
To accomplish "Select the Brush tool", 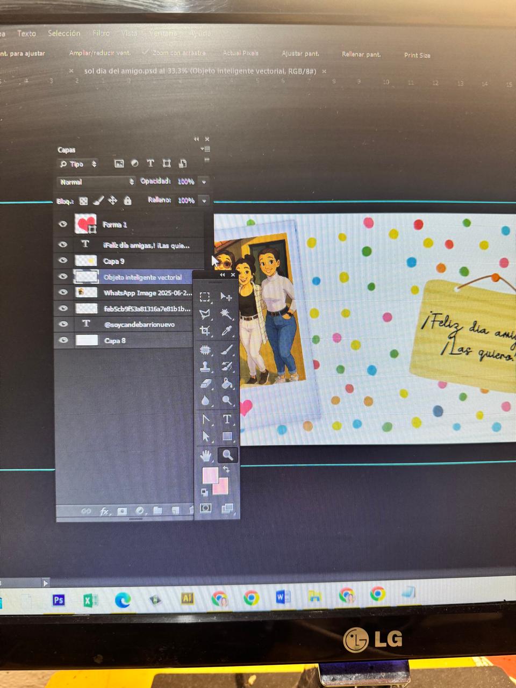I will (227, 350).
